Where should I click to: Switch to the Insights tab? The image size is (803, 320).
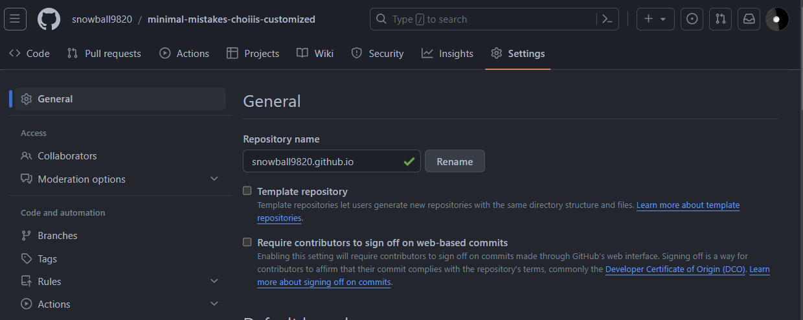point(447,54)
